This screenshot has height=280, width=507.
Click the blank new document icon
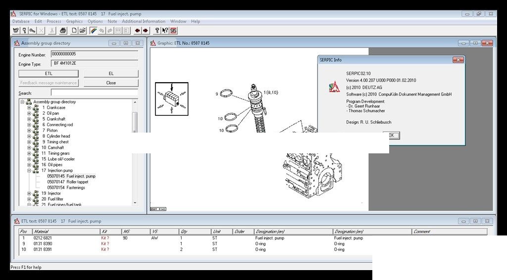(x=74, y=30)
